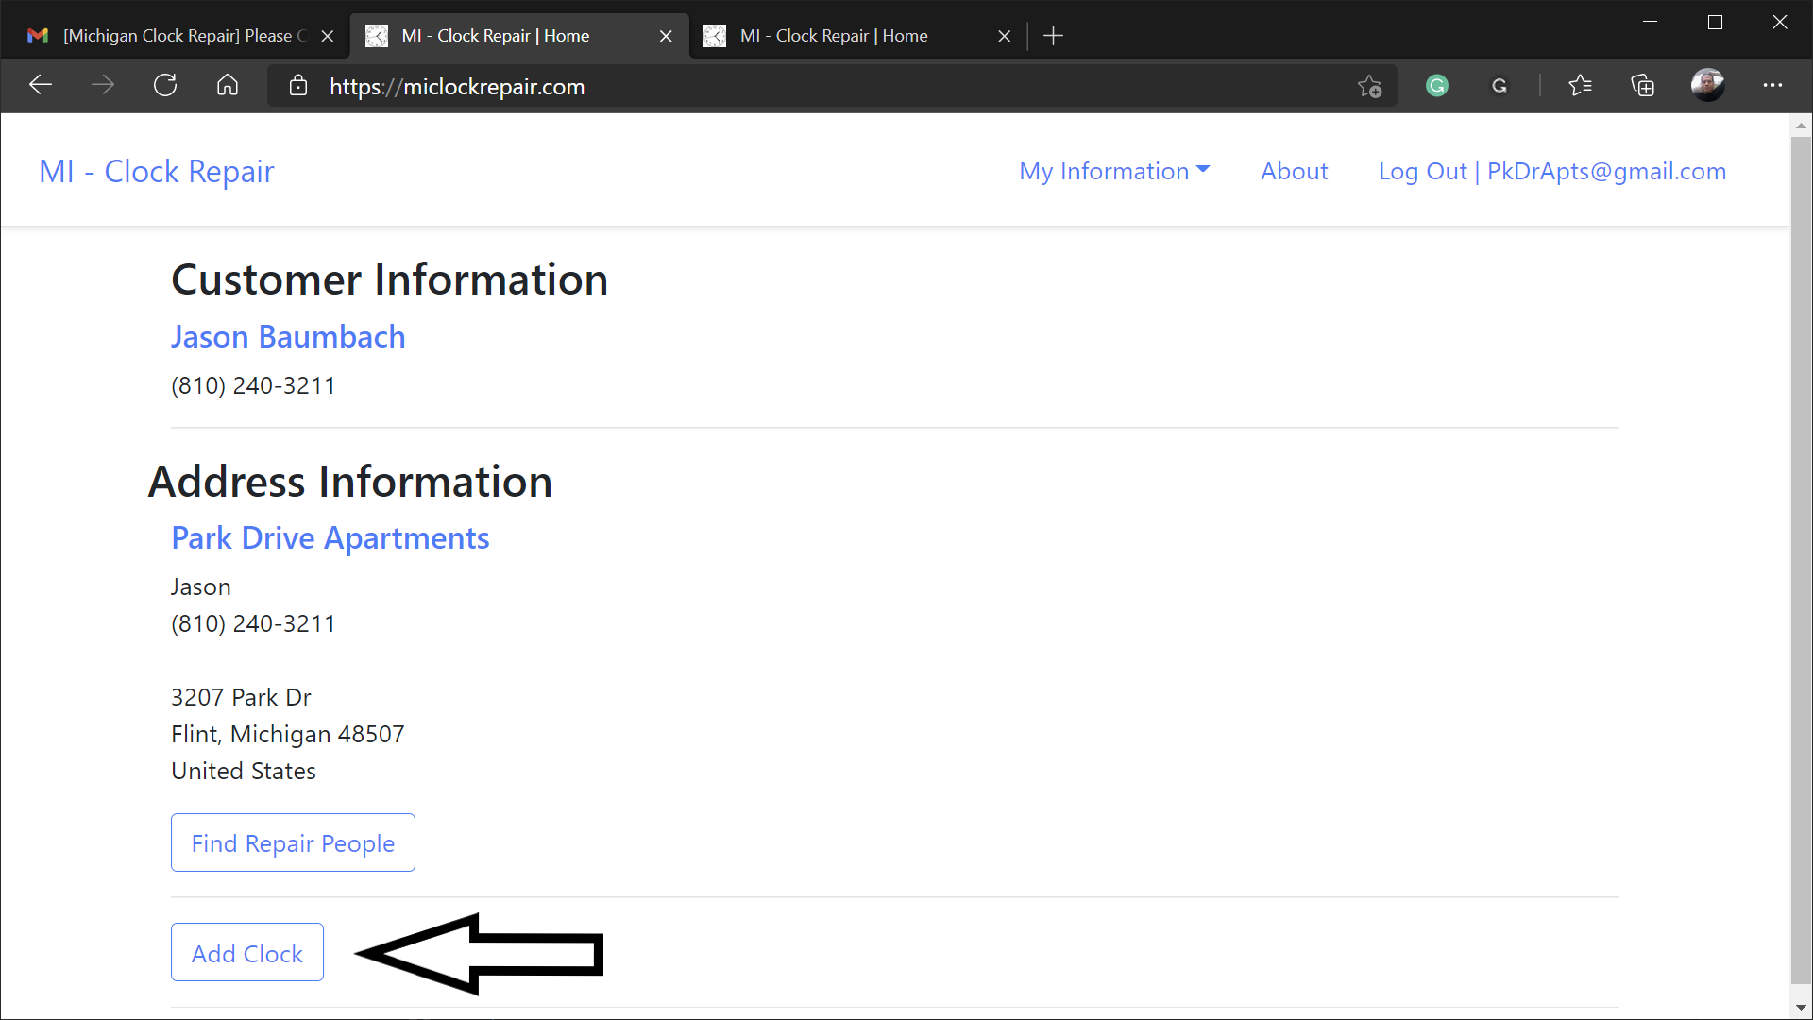Click Find Repair People button
The width and height of the screenshot is (1813, 1020).
click(293, 841)
